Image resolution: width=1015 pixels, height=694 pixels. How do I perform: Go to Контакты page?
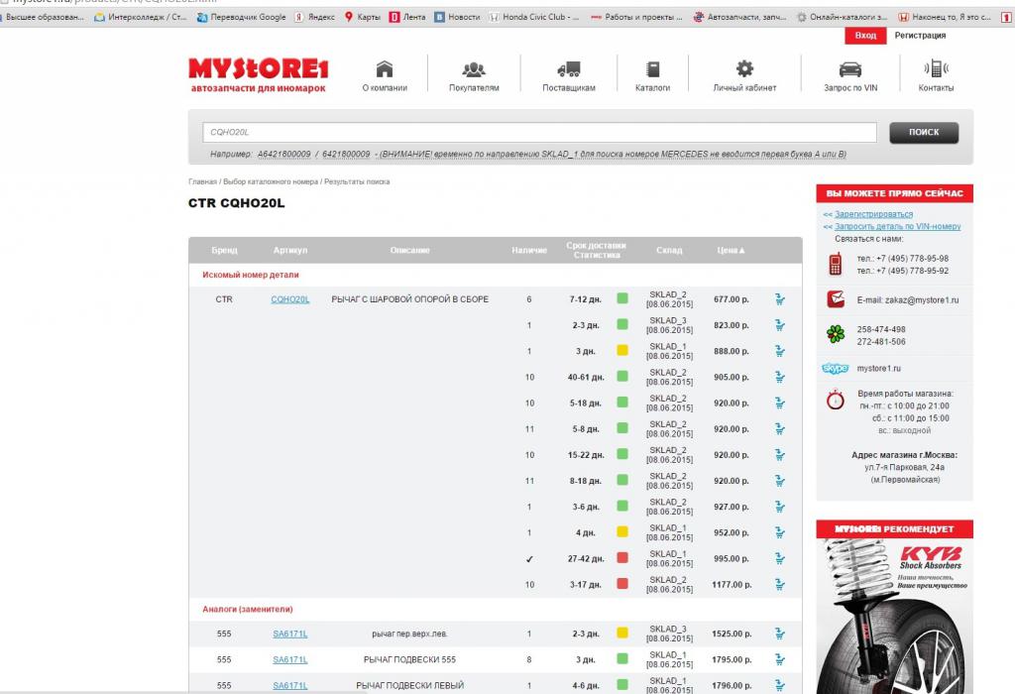pos(936,75)
